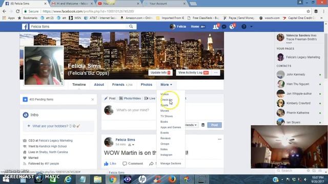Click the Update Info button
Viewport: 328px width, 184px height.
(x=160, y=73)
